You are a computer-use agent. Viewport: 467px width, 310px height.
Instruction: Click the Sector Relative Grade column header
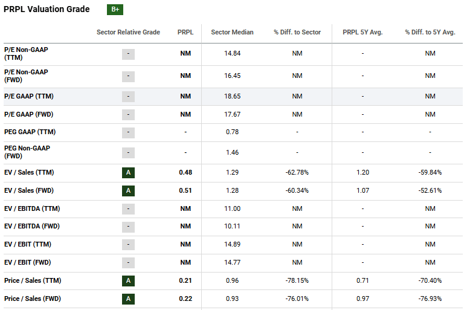click(x=128, y=32)
